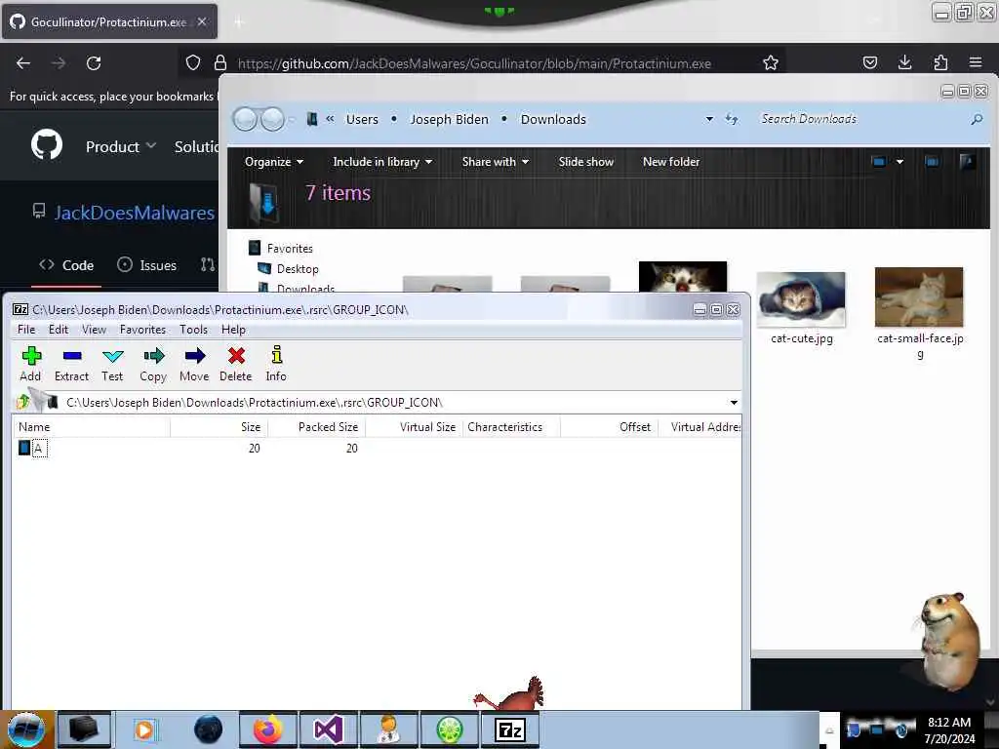
Task: Click Slide show in Explorer toolbar
Action: coord(586,162)
